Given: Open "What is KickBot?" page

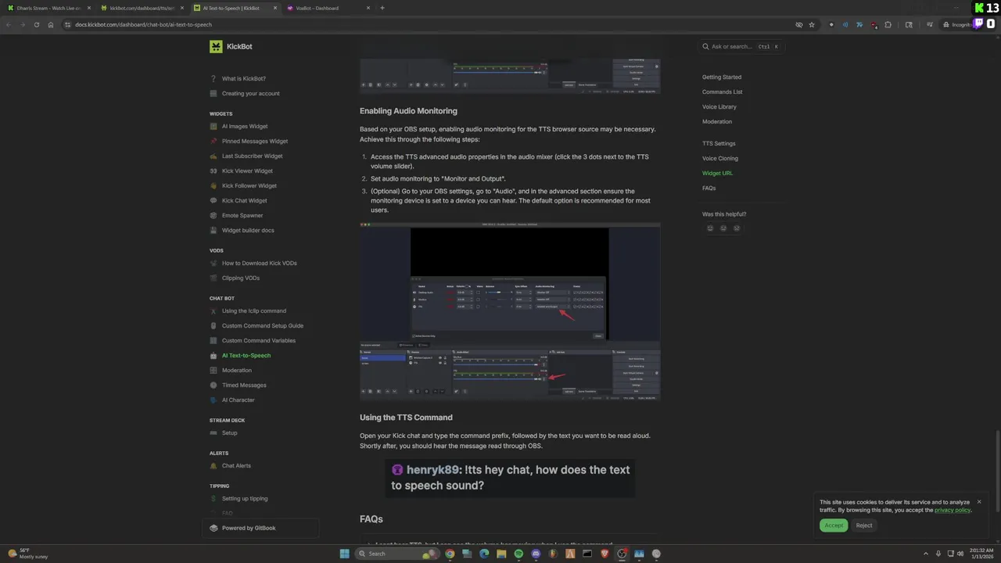Looking at the screenshot, I should pyautogui.click(x=243, y=79).
